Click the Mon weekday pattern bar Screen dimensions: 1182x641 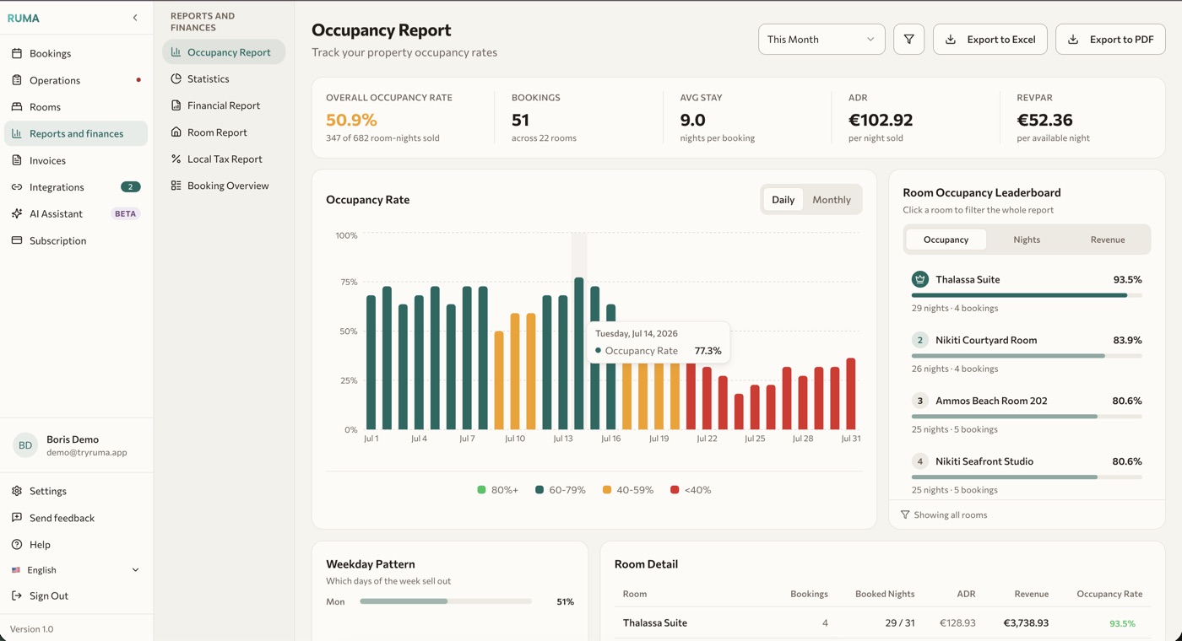(446, 601)
